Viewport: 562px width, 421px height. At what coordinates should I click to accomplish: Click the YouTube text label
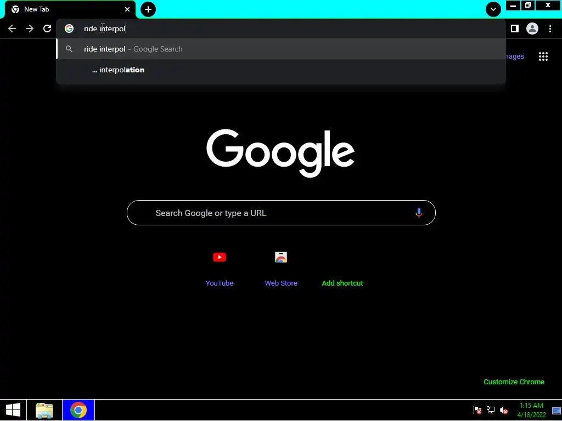(220, 283)
